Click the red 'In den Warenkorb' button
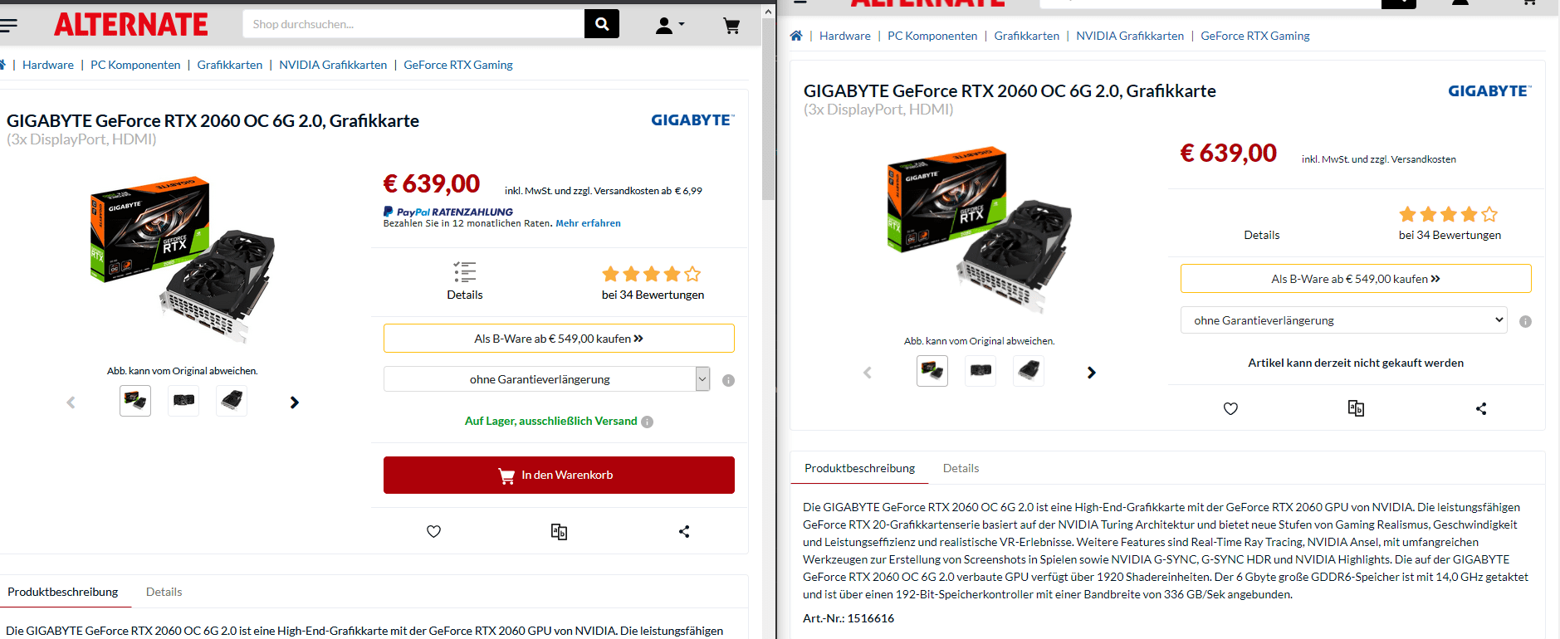1560x639 pixels. [559, 475]
